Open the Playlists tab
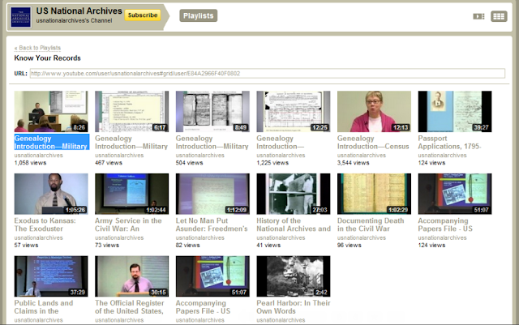 (198, 15)
